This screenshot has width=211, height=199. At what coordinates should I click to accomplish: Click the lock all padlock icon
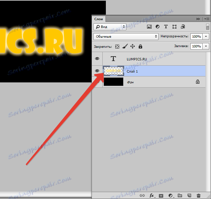click(140, 46)
